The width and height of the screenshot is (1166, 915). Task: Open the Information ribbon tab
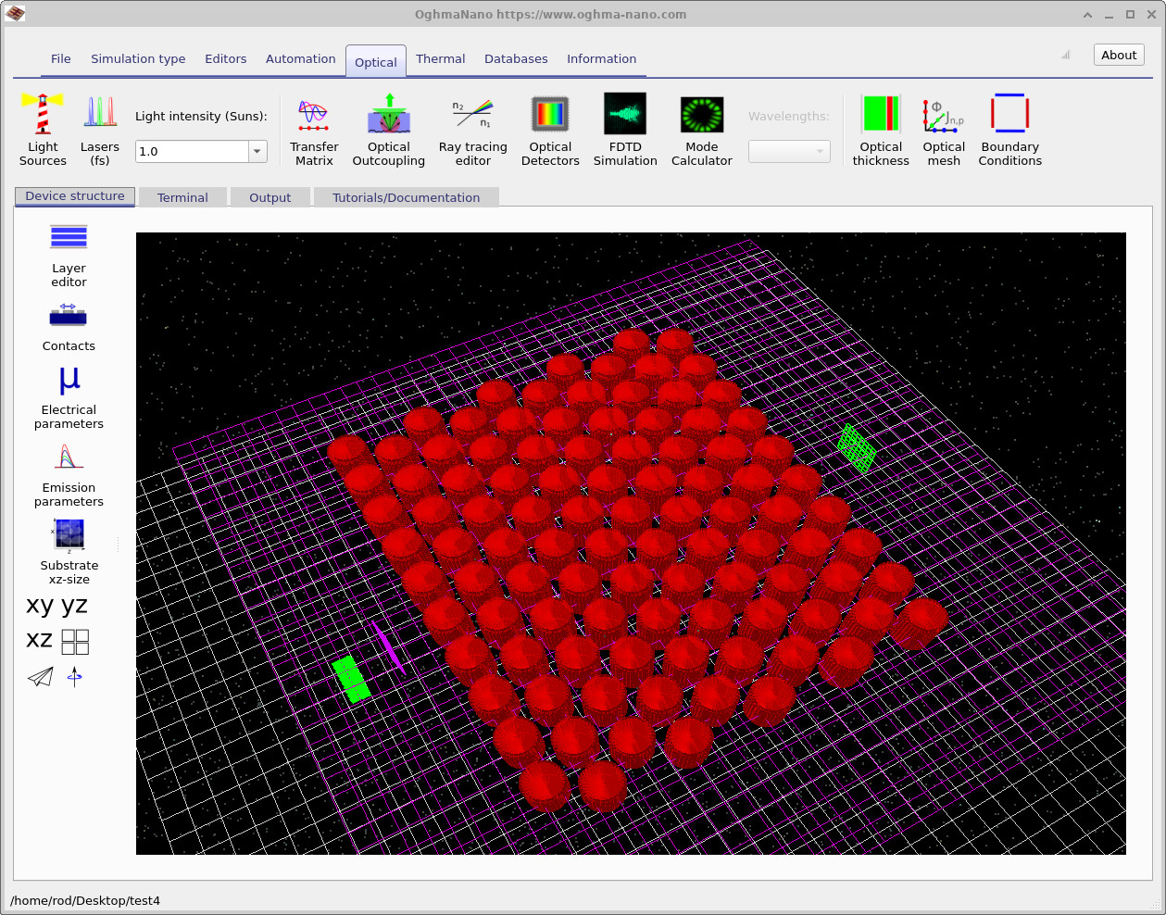(x=602, y=58)
